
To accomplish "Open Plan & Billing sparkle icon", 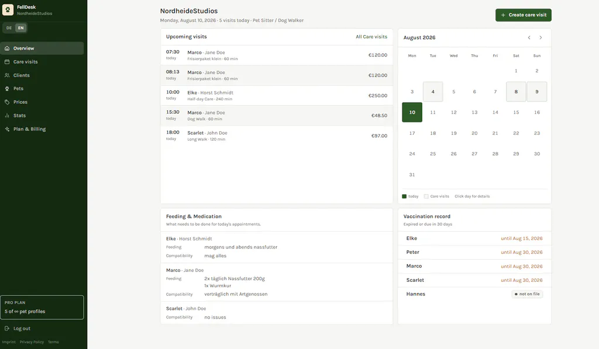I will click(7, 129).
